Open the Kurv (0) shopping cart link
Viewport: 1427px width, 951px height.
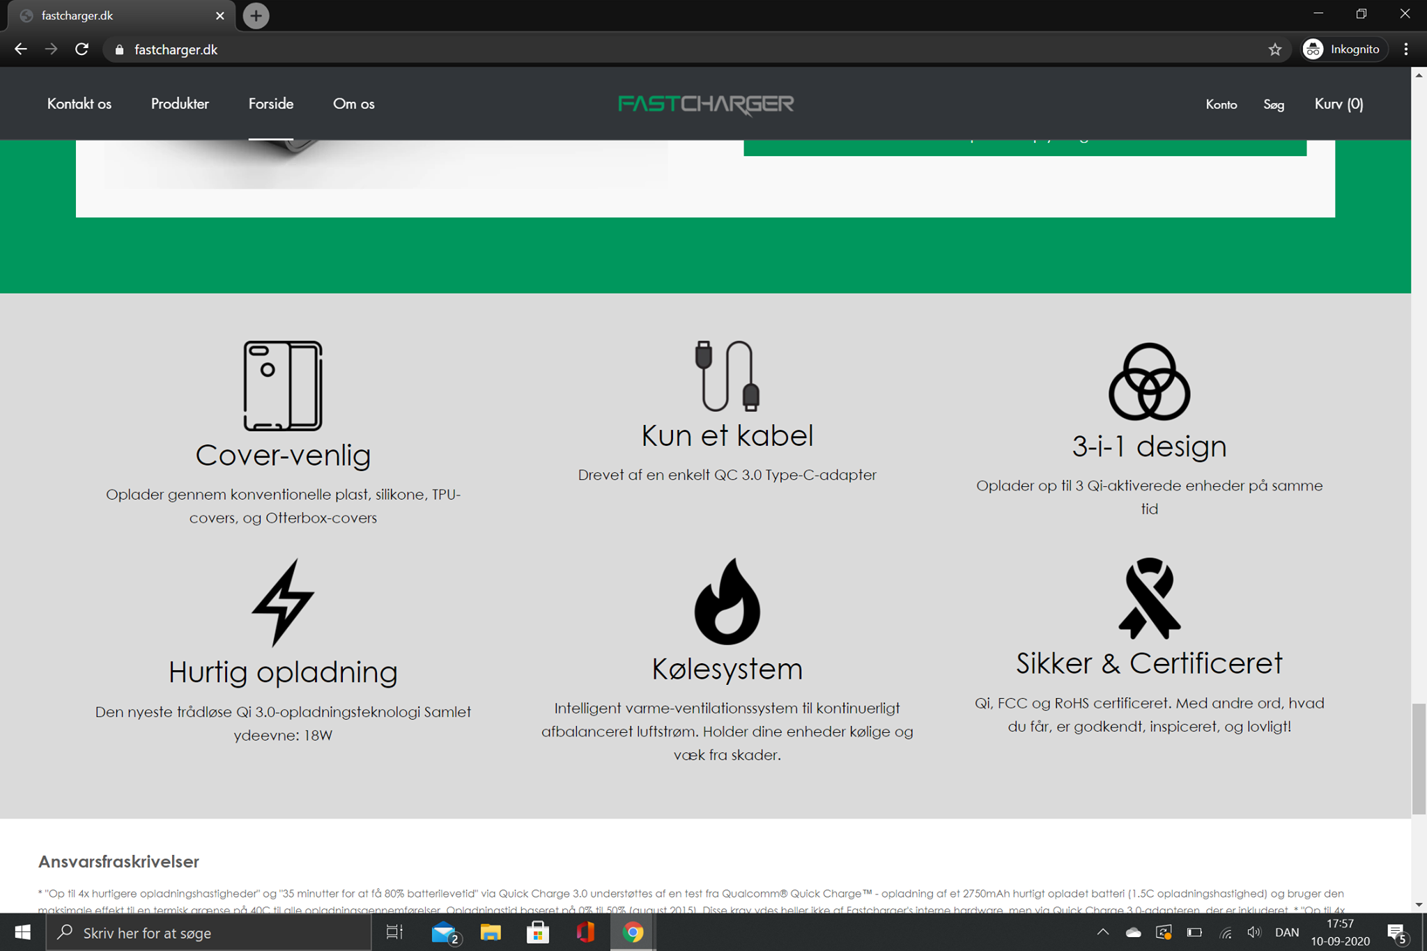click(1339, 104)
